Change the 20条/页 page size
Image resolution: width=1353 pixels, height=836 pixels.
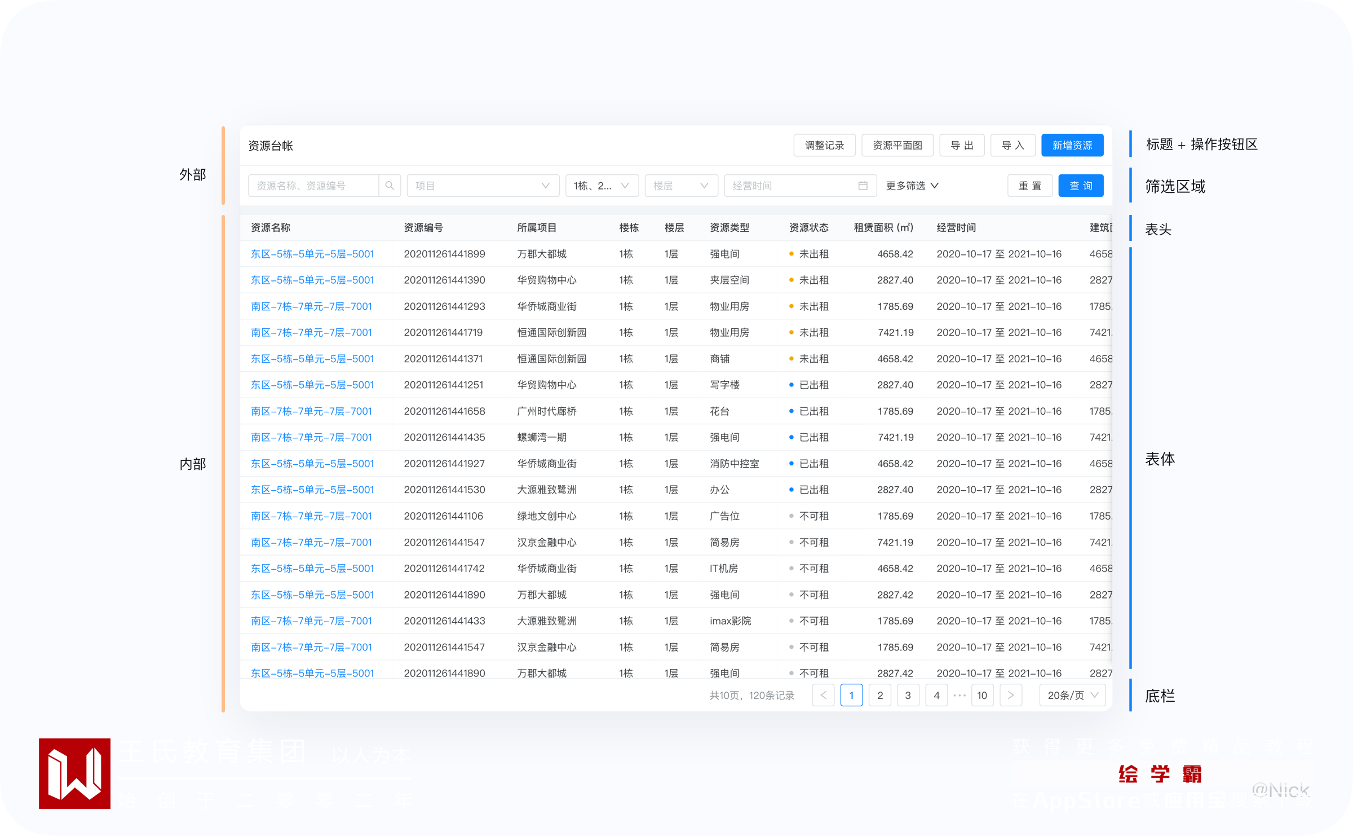1072,695
